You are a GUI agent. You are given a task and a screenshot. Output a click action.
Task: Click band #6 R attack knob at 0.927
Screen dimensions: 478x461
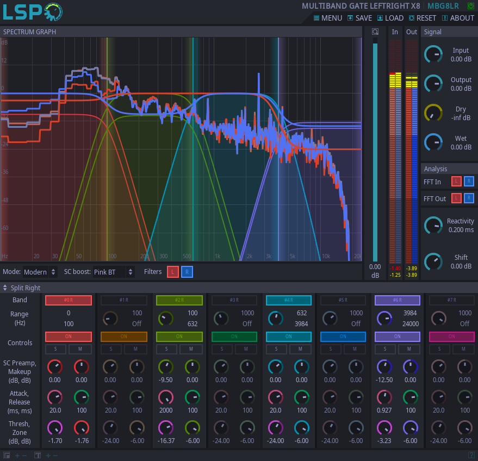[x=384, y=397]
